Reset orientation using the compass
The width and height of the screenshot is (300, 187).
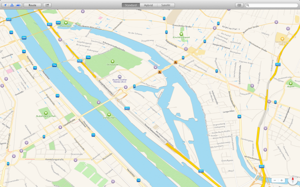(292, 180)
